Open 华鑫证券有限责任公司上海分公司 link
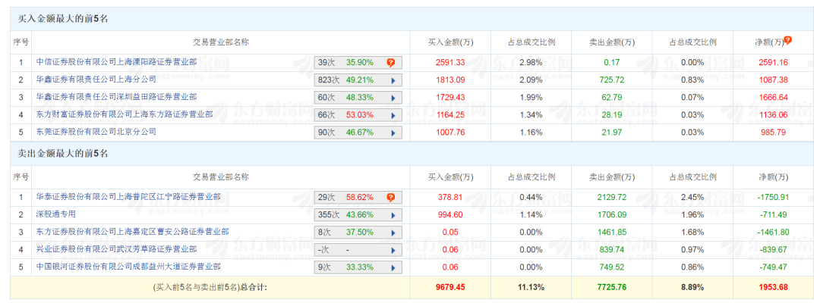This screenshot has width=820, height=306. [x=96, y=80]
